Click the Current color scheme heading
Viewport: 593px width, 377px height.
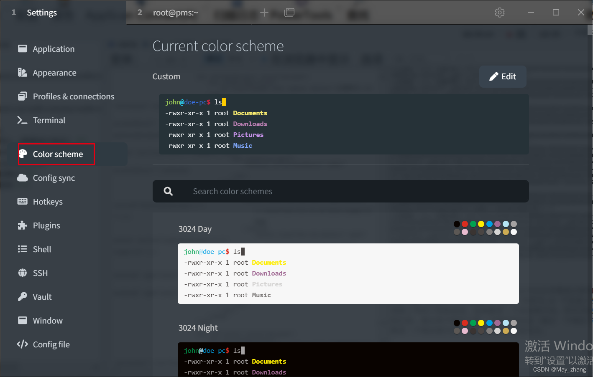pyautogui.click(x=218, y=46)
